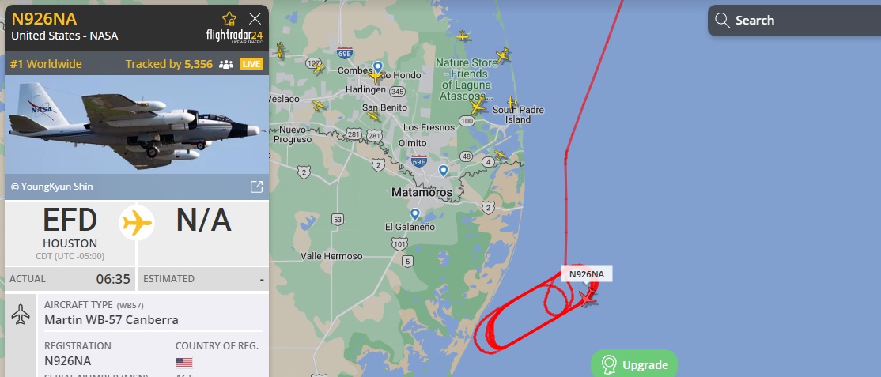Open the aircraft photo external link icon
The width and height of the screenshot is (881, 377).
pyautogui.click(x=256, y=187)
